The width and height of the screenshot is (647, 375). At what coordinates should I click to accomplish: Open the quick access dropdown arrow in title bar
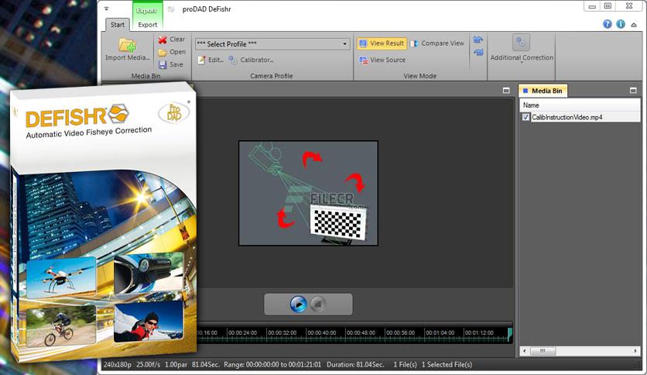pyautogui.click(x=107, y=9)
